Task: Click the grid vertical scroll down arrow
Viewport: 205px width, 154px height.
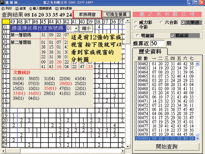Action: tap(128, 147)
